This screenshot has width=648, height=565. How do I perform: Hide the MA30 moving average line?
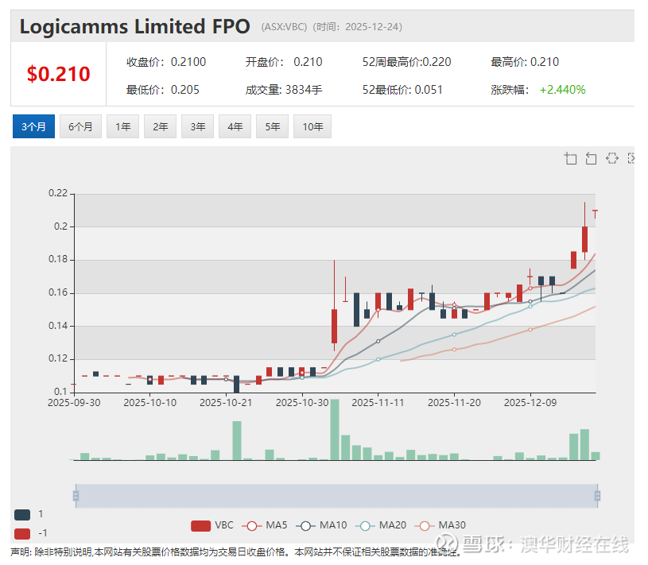click(x=440, y=525)
